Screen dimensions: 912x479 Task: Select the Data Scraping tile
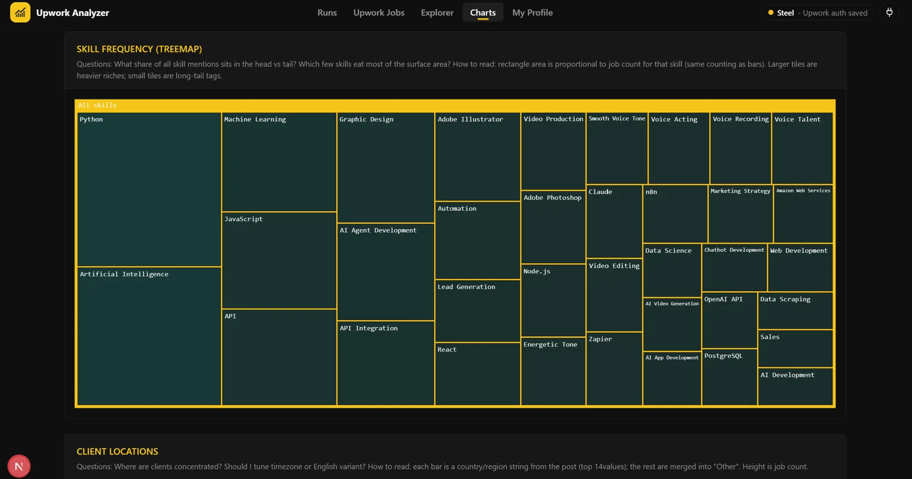tap(796, 311)
